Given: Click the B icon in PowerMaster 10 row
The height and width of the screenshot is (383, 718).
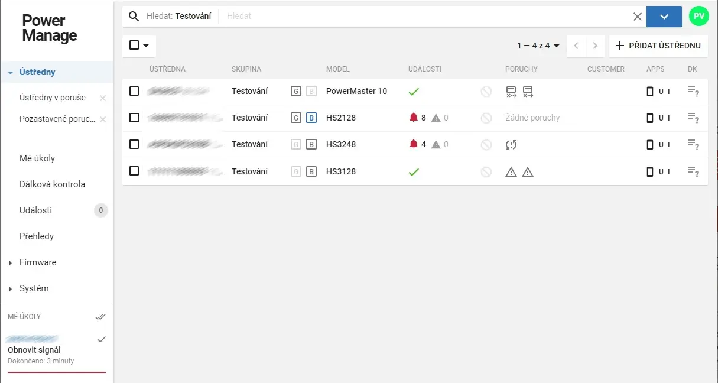Looking at the screenshot, I should click(x=311, y=91).
